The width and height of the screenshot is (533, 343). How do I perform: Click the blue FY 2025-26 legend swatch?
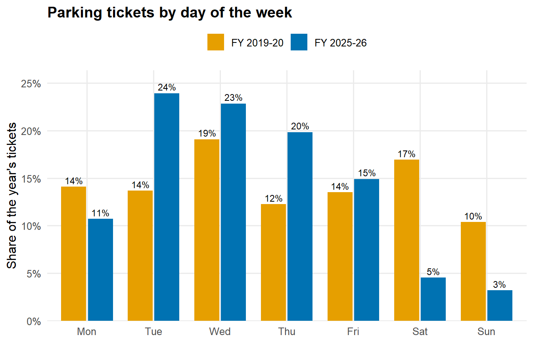[299, 42]
